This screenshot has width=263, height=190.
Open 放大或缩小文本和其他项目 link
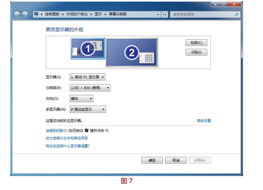tap(67, 138)
